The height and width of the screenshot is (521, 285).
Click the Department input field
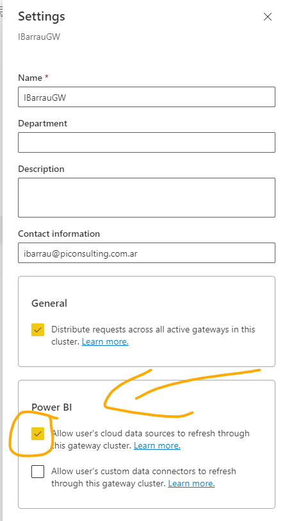pos(147,142)
